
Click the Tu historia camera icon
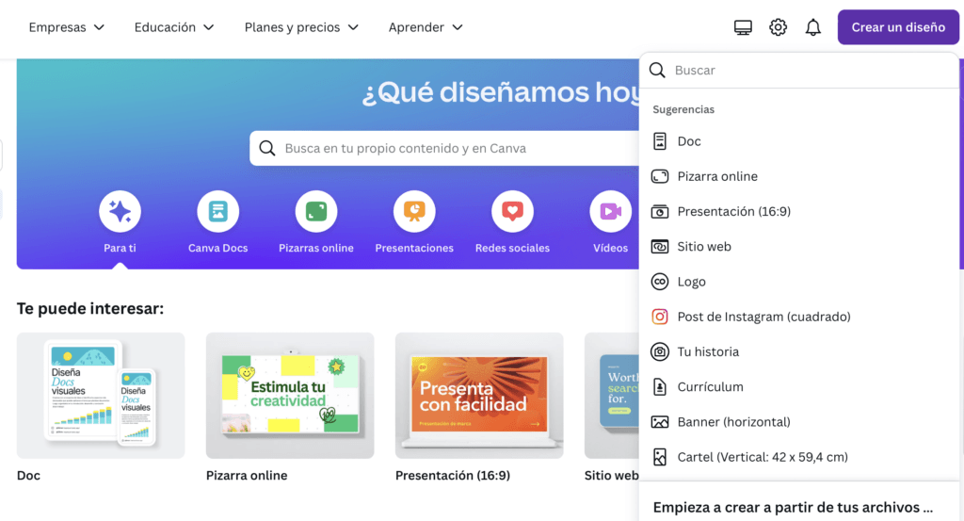point(660,351)
